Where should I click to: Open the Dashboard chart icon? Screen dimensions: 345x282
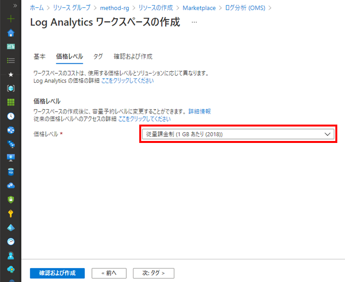[11, 46]
